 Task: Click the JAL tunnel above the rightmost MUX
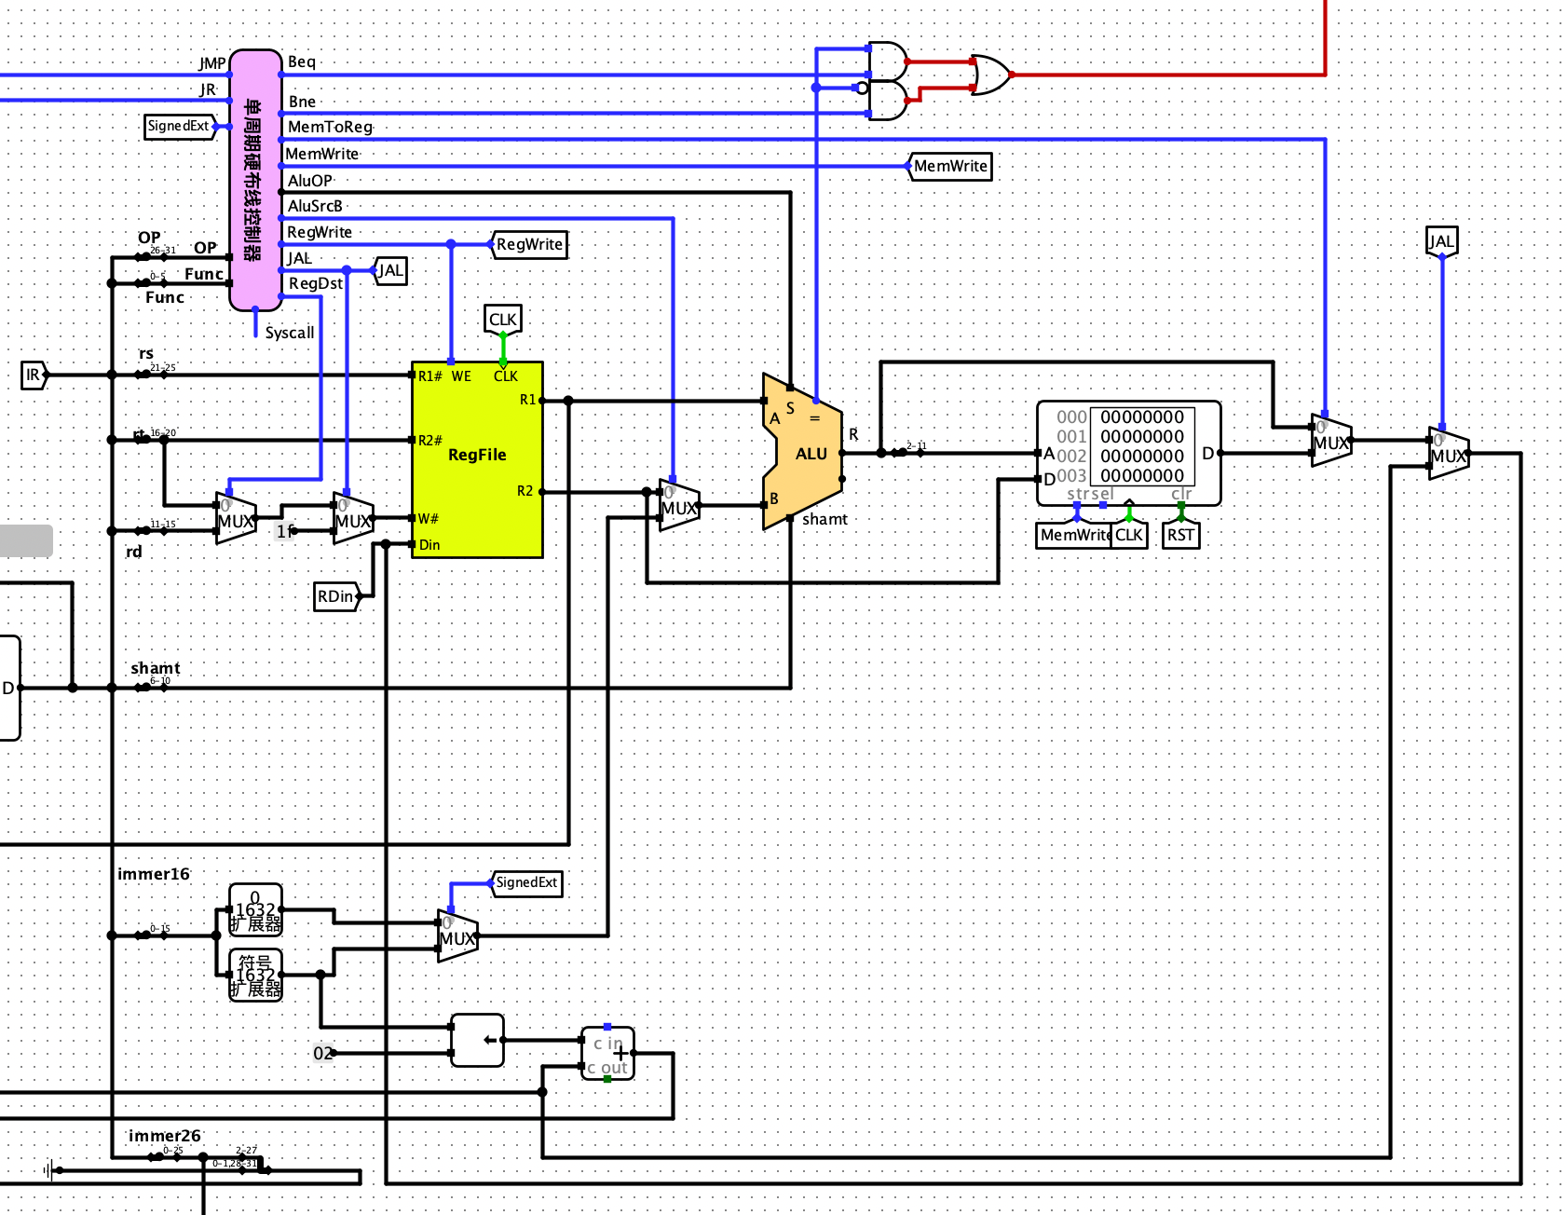coord(1442,241)
